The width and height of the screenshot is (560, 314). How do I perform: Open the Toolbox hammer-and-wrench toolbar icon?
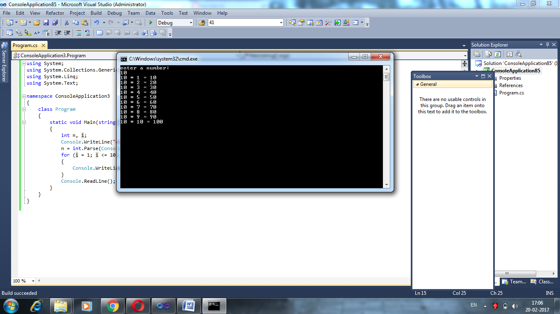pos(328,23)
